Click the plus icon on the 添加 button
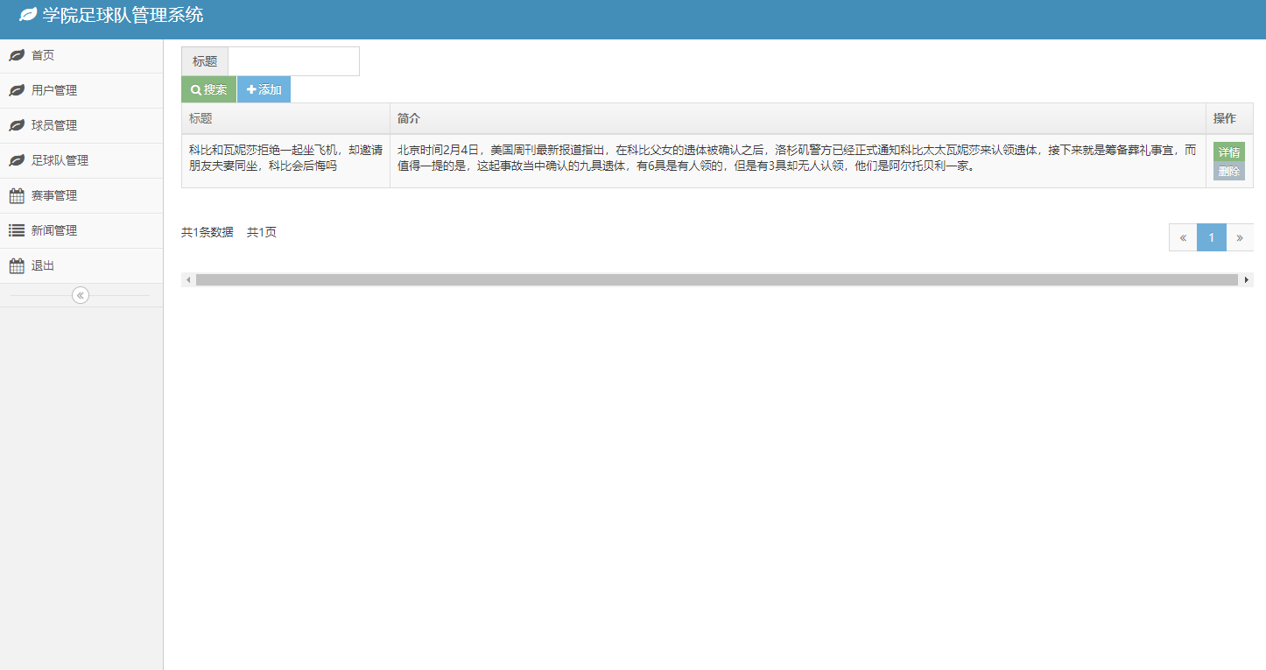 click(x=252, y=88)
